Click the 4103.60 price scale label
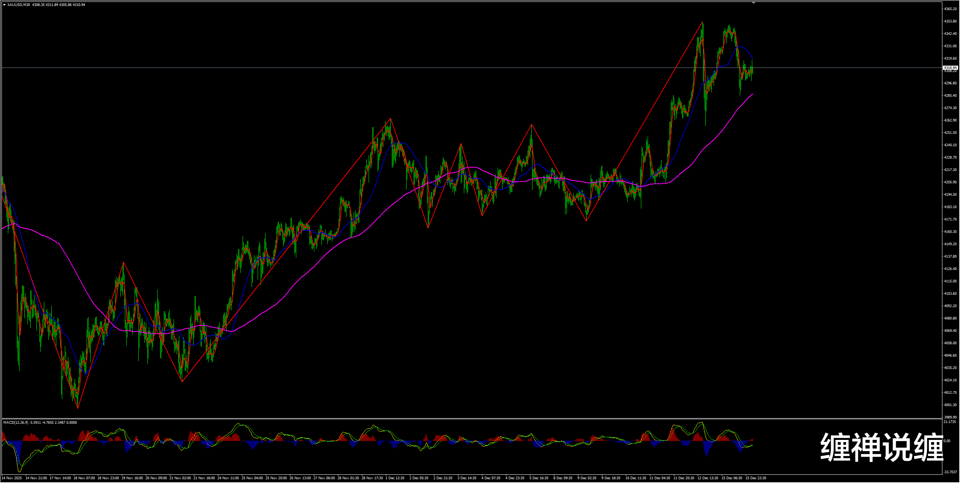Screen dimensions: 960x483 click(950, 294)
